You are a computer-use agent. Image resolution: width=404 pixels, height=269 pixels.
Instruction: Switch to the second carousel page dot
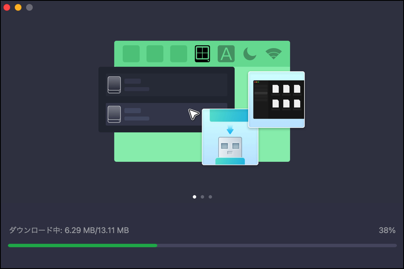(x=202, y=197)
